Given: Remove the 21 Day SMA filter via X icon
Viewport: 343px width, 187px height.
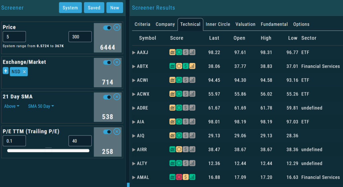Looking at the screenshot, I should pos(117,97).
